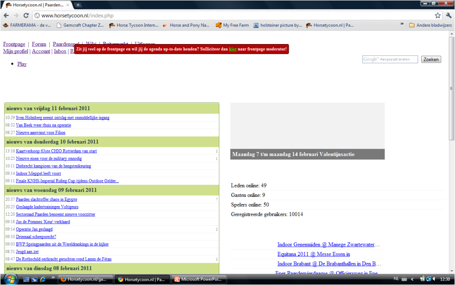The image size is (455, 285).
Task: Open the Chrome wrench settings menu
Action: point(448,15)
